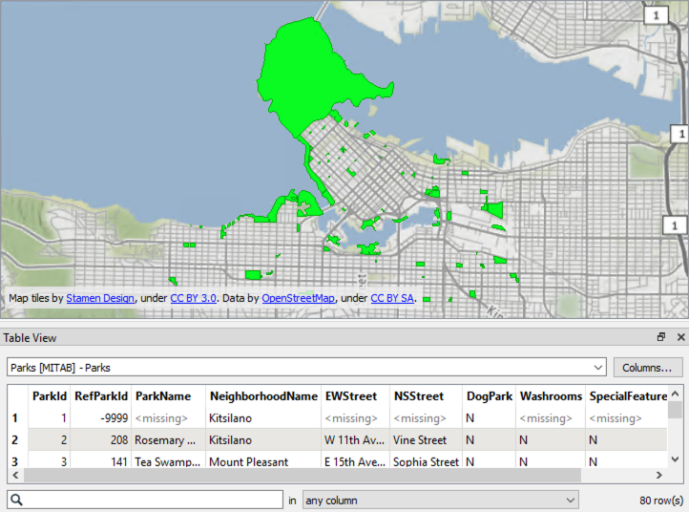Open the Stamen Design link

point(100,298)
